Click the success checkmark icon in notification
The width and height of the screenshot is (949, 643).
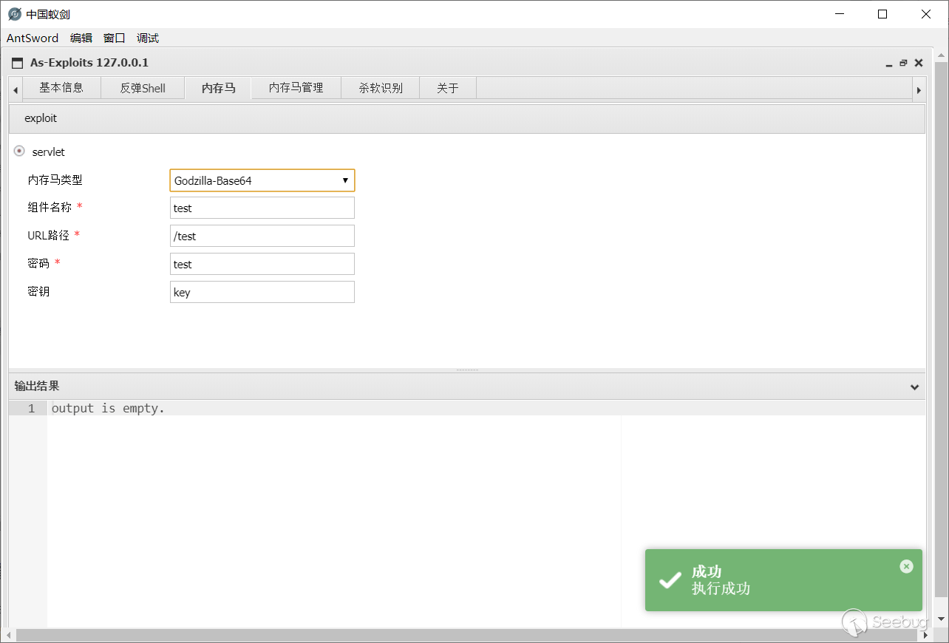tap(670, 580)
